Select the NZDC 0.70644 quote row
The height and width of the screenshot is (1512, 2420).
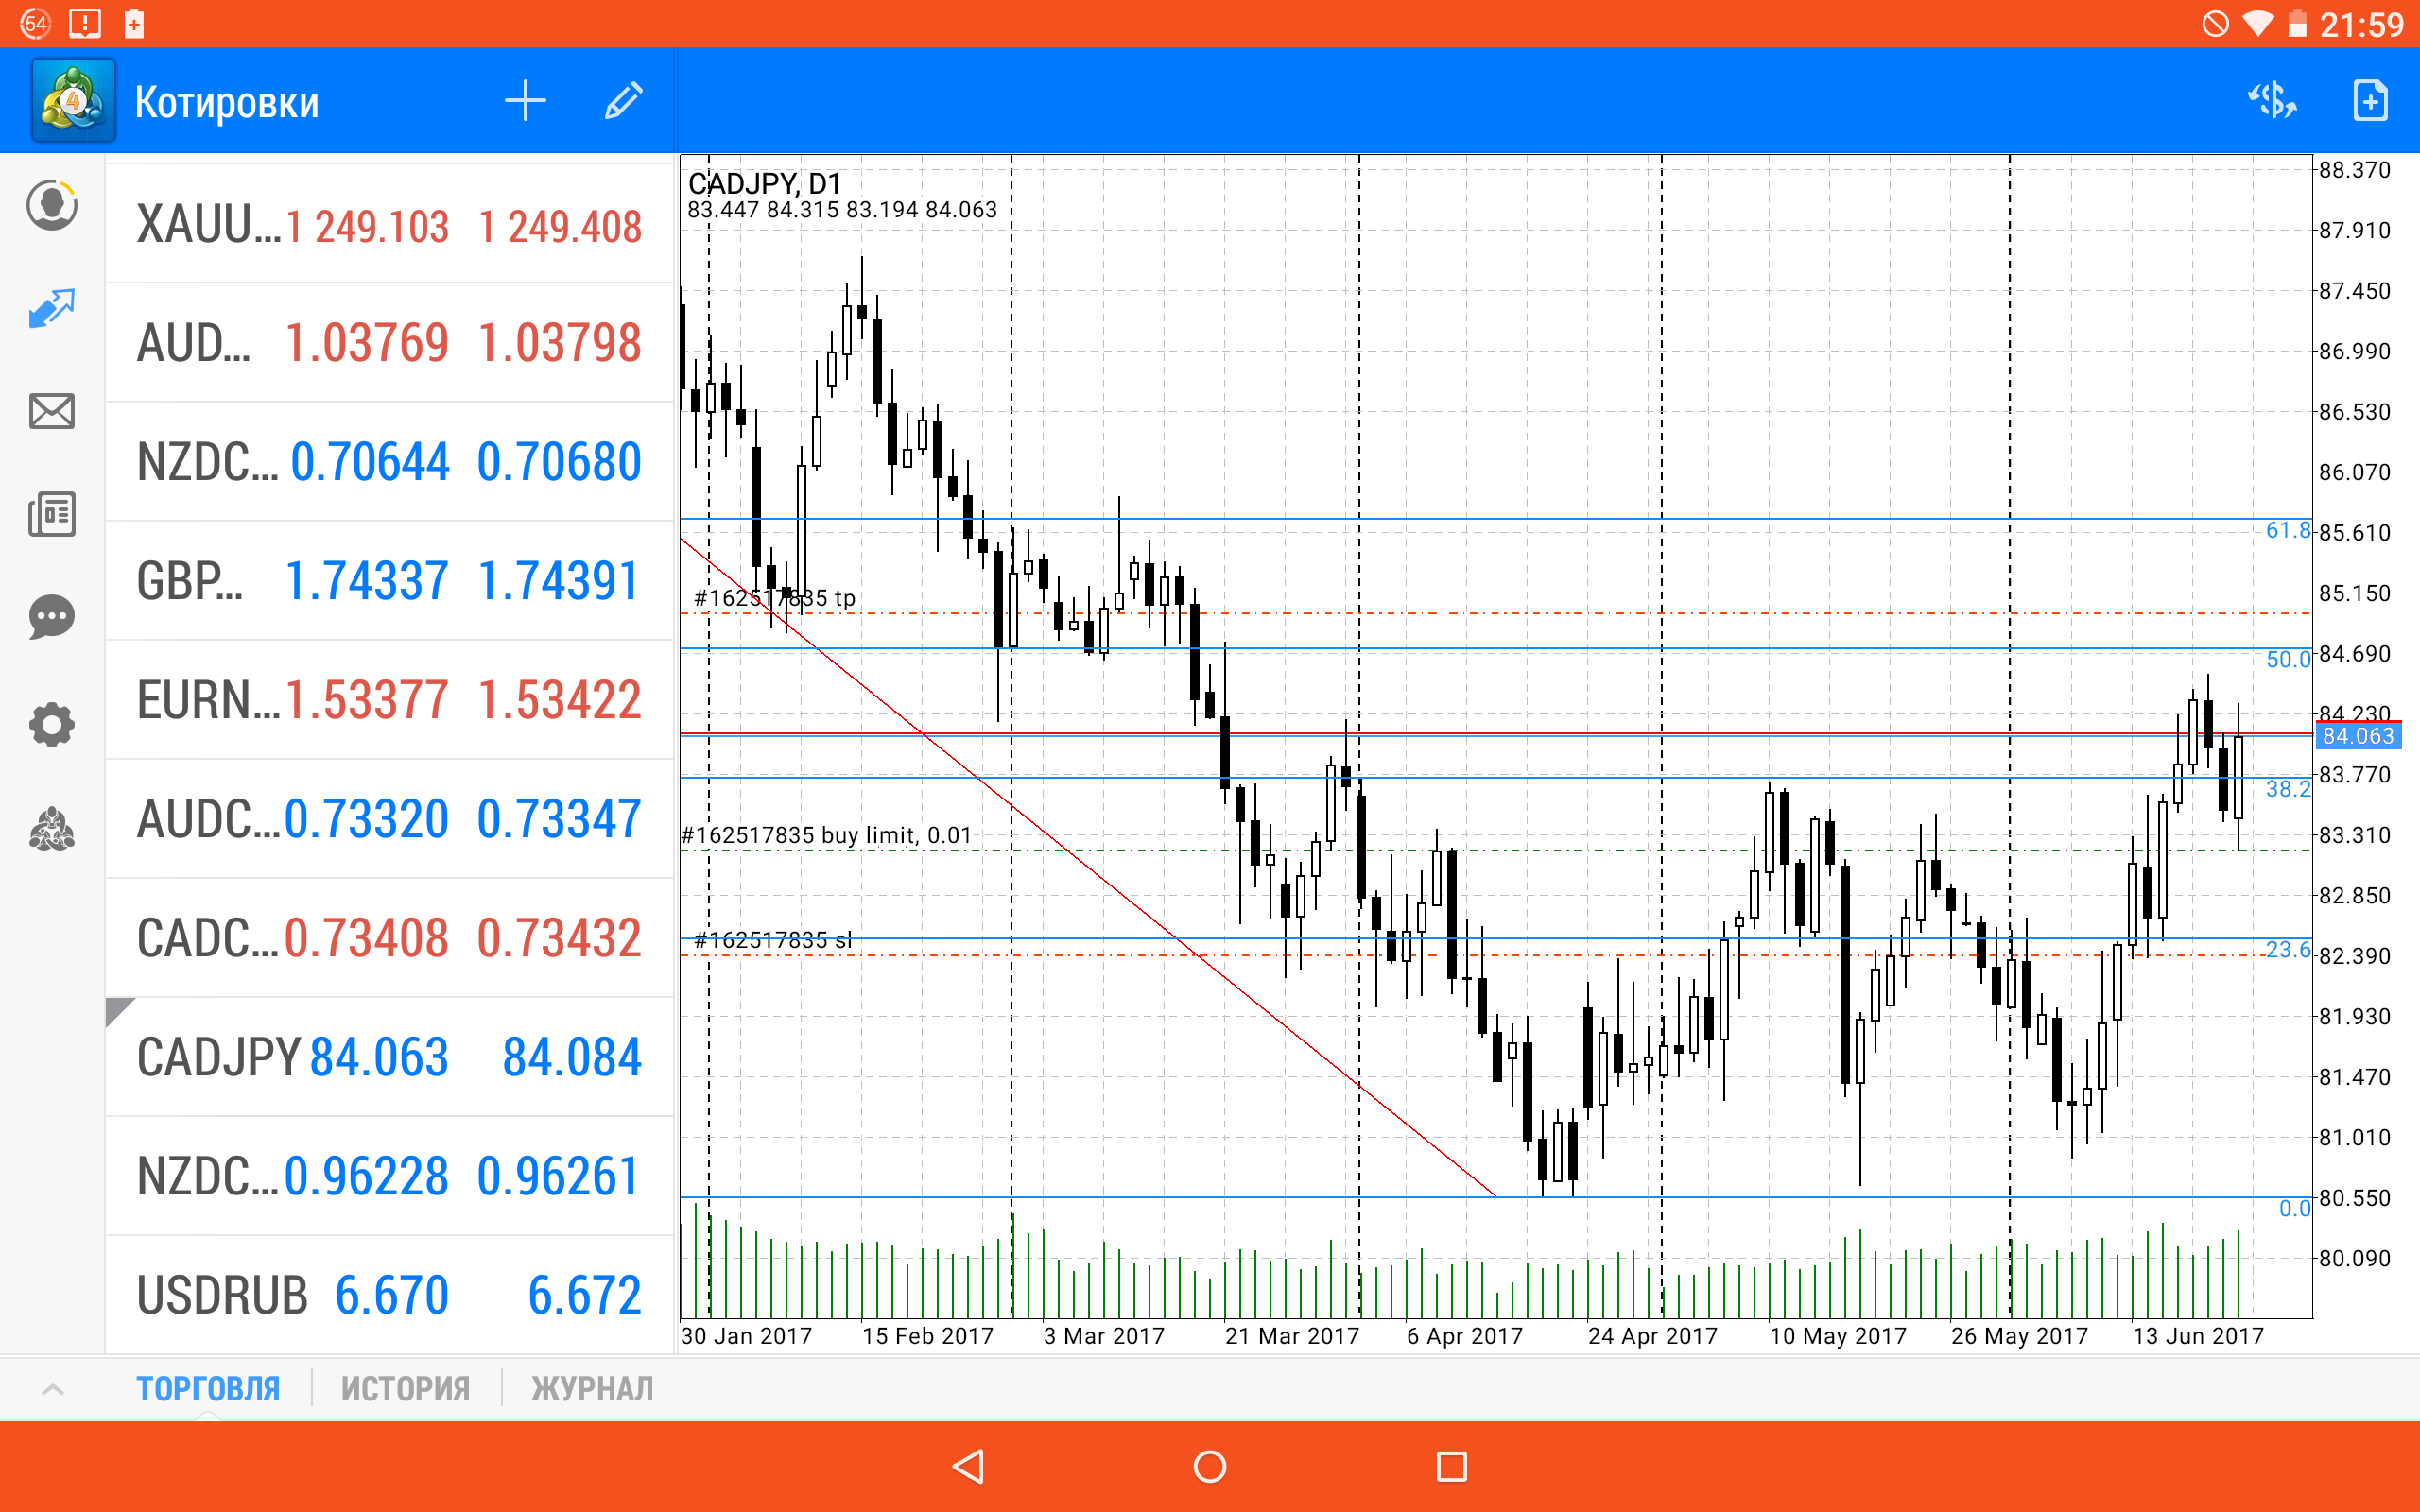pos(390,462)
